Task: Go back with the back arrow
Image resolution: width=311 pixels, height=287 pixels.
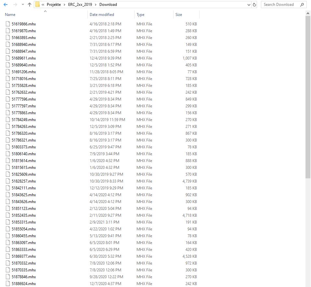Action: click(6, 5)
